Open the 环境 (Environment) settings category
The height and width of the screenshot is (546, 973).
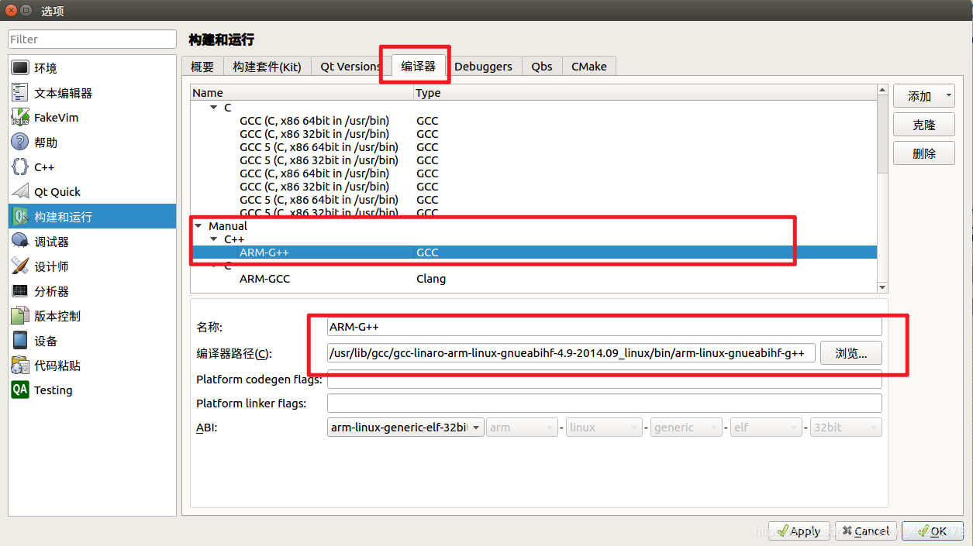pos(92,68)
